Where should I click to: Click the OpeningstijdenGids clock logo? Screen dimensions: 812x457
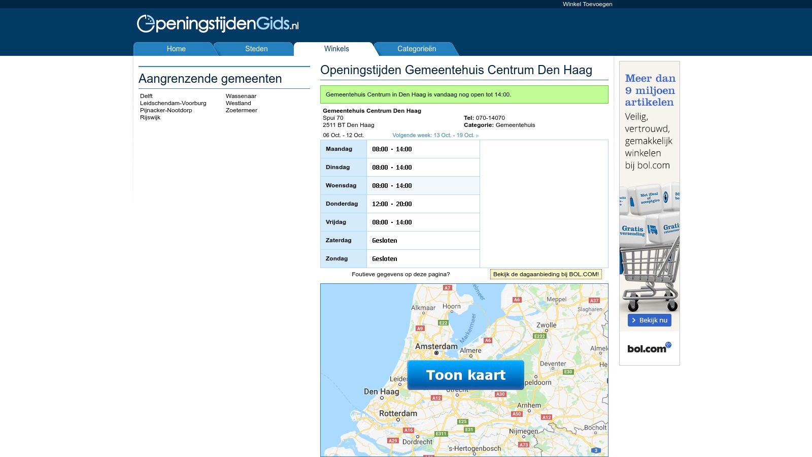145,24
